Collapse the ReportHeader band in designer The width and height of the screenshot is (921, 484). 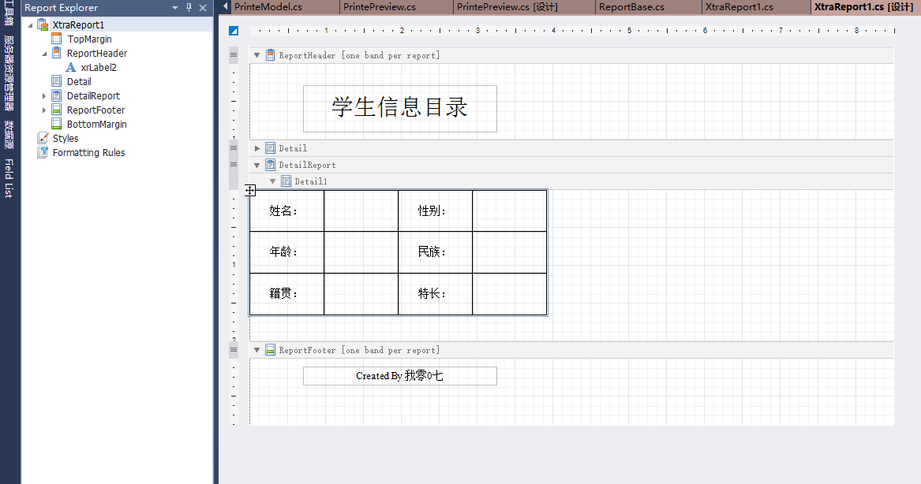pyautogui.click(x=257, y=55)
